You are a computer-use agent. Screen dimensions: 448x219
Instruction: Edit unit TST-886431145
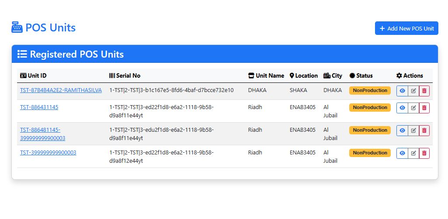click(413, 108)
